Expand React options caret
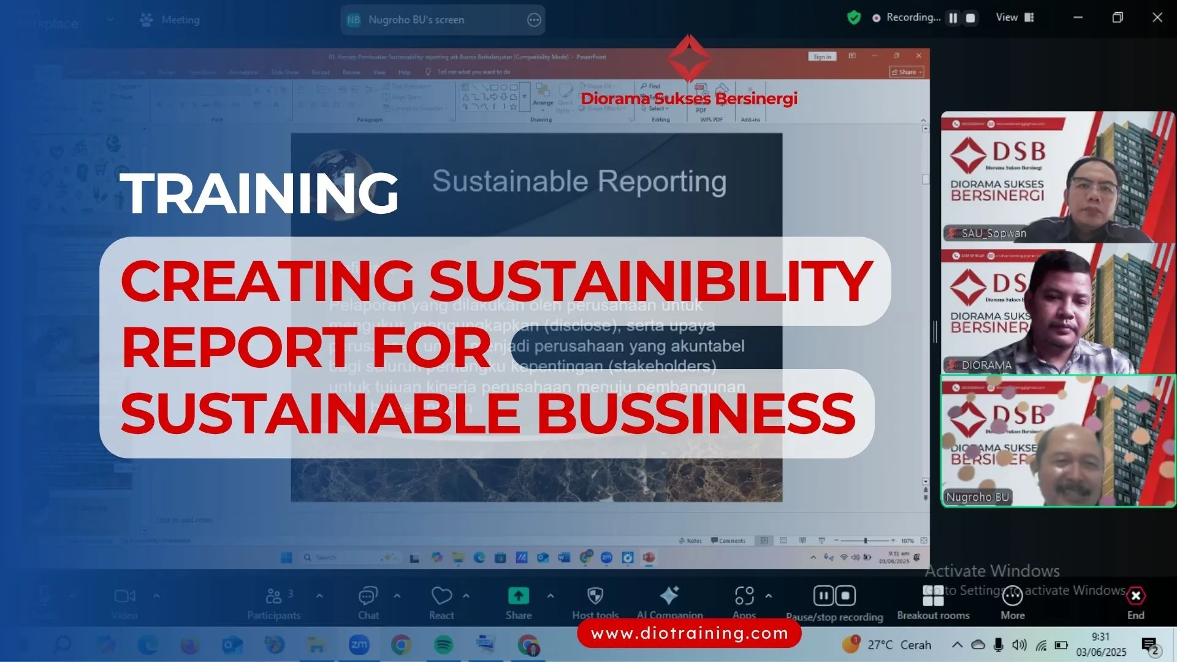This screenshot has height=662, width=1177. pos(466,595)
